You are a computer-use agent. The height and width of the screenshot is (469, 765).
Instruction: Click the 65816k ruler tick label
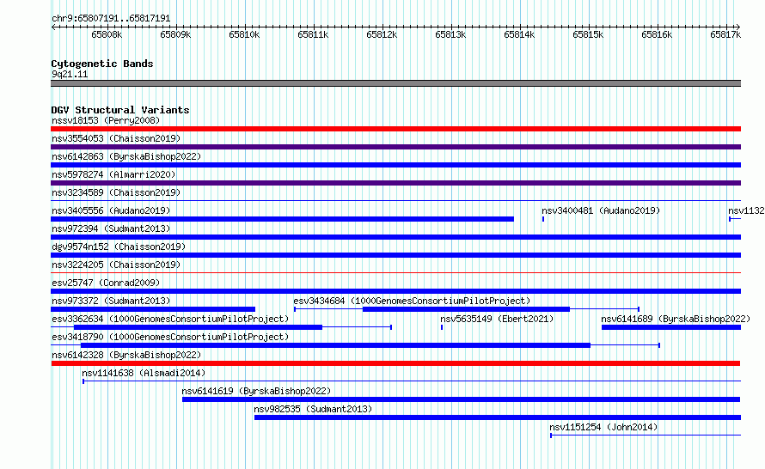657,34
